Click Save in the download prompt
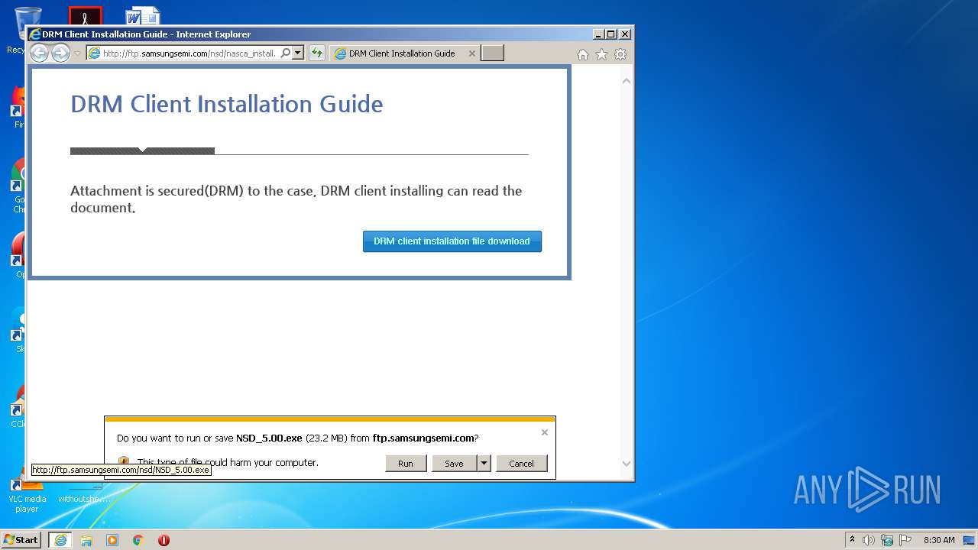This screenshot has height=550, width=978. 455,464
